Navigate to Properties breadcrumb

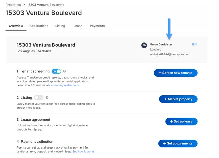click(13, 5)
